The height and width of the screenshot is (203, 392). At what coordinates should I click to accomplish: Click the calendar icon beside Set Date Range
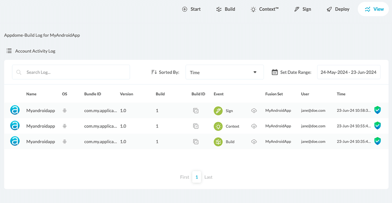[274, 72]
